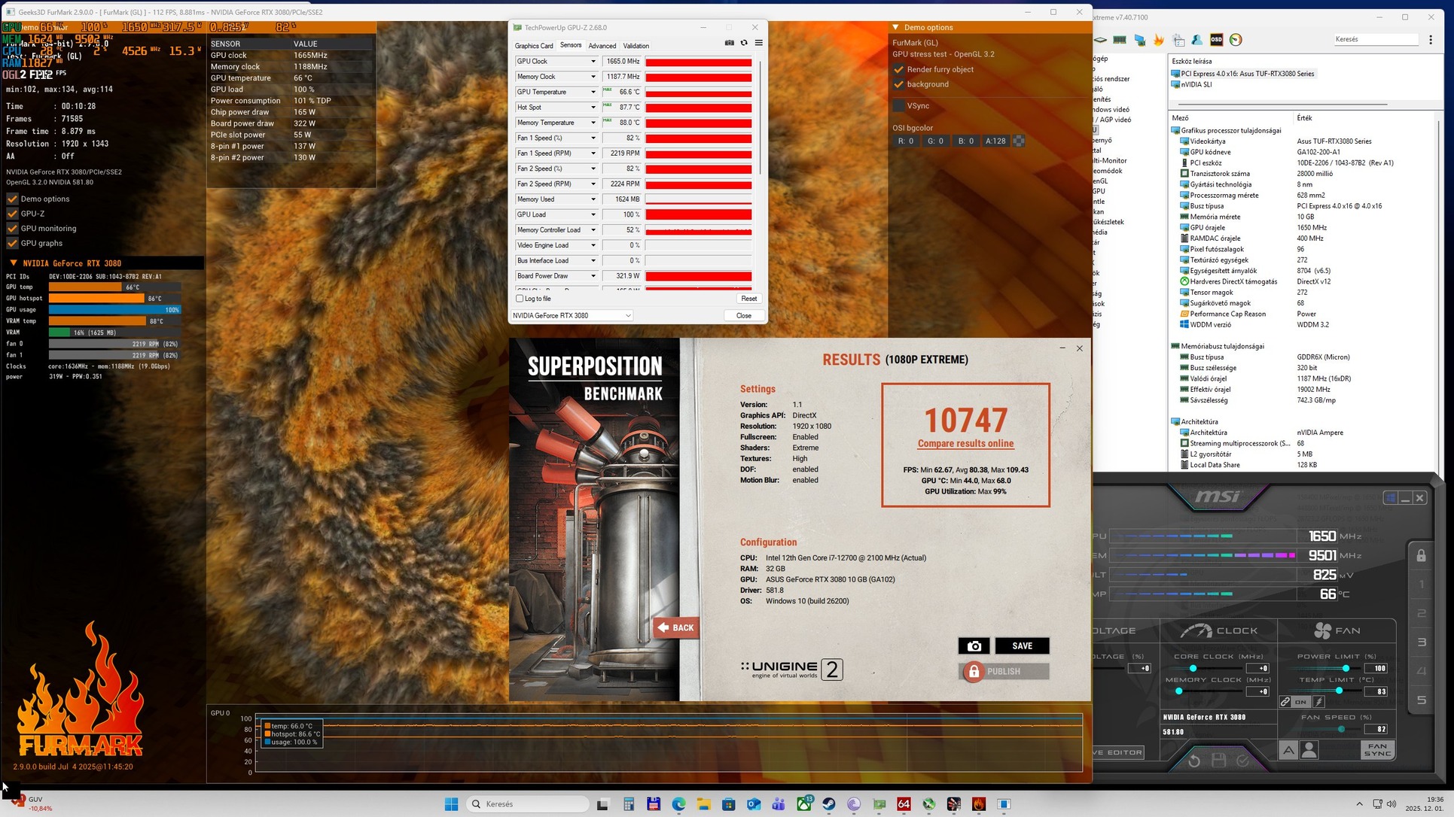Click the OSD icon in AIDA64 toolbar
This screenshot has height=817, width=1454.
pos(1216,40)
